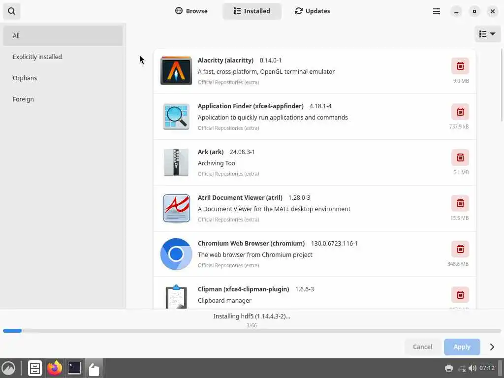This screenshot has height=378, width=504.
Task: Open the Updates tab
Action: [x=313, y=11]
